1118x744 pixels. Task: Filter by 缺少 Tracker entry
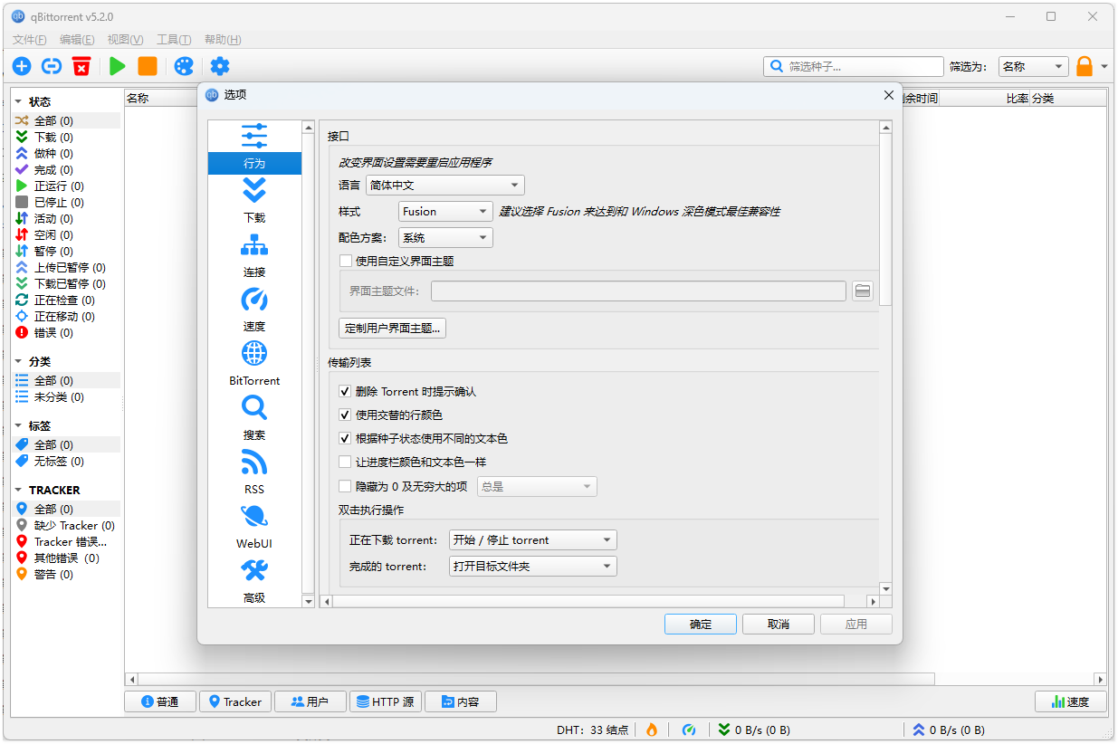tap(66, 526)
